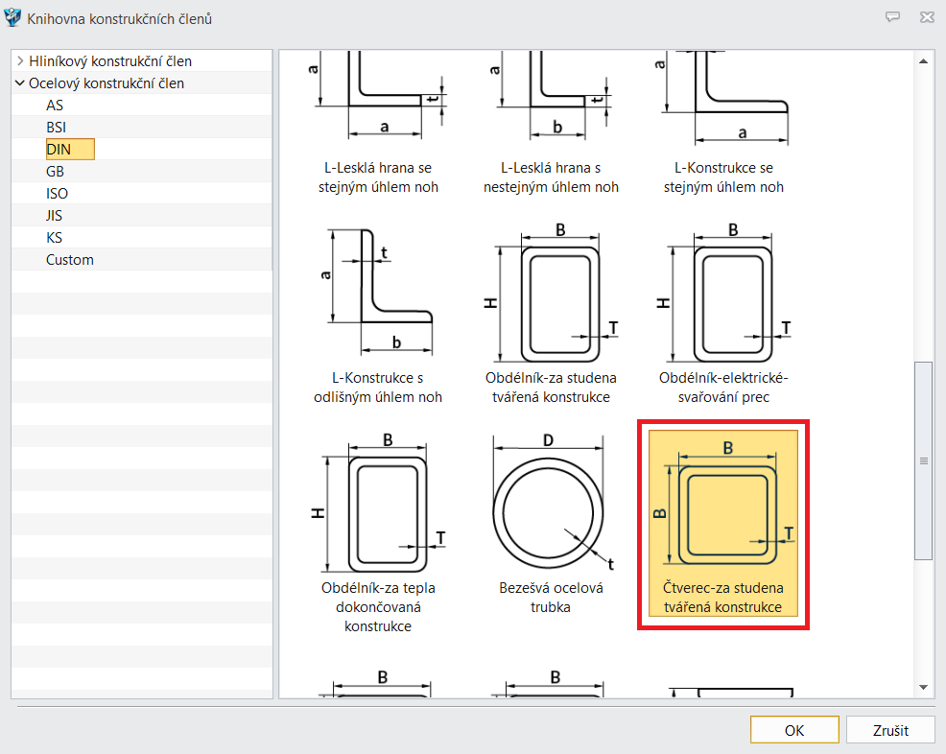
Task: Select the GB standard in the tree
Action: tap(55, 172)
